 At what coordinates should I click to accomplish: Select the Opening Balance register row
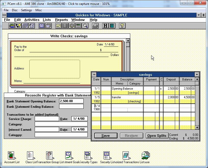tap(143, 91)
